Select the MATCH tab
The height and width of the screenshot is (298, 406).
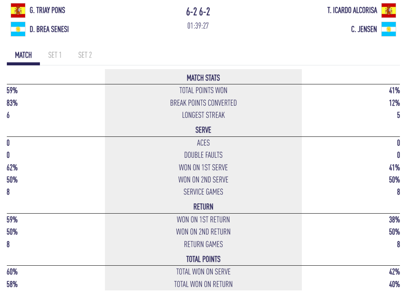[23, 55]
